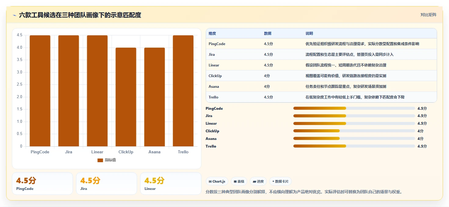The image size is (449, 207).
Task: Click Asana cell in the table
Action: tap(214, 87)
